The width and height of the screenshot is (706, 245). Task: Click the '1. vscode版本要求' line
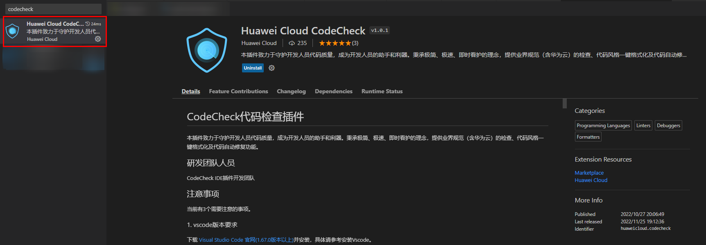pos(212,225)
